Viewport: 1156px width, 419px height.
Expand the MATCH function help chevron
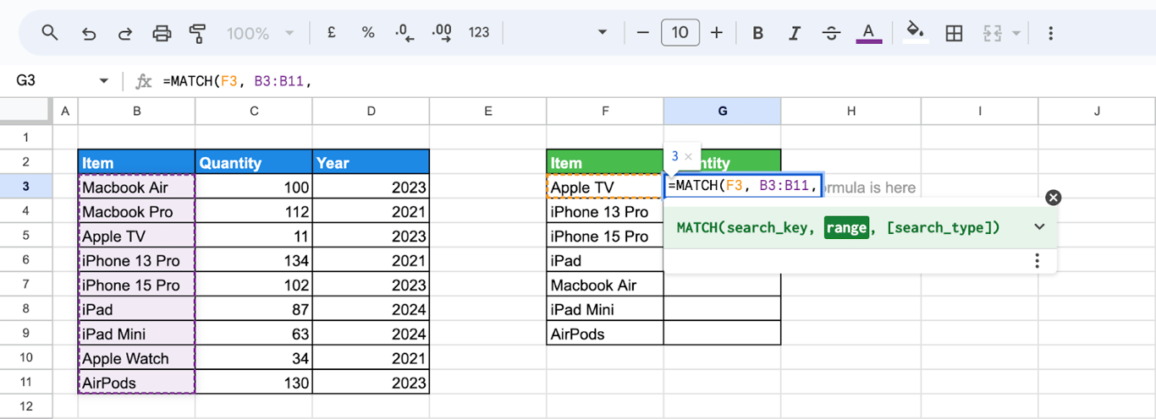coord(1040,226)
